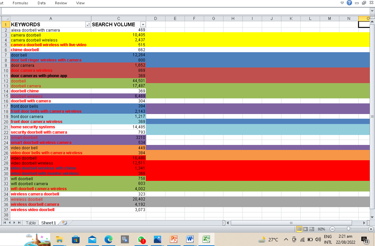Select cell 'security doorbell with camera'

tap(51, 132)
